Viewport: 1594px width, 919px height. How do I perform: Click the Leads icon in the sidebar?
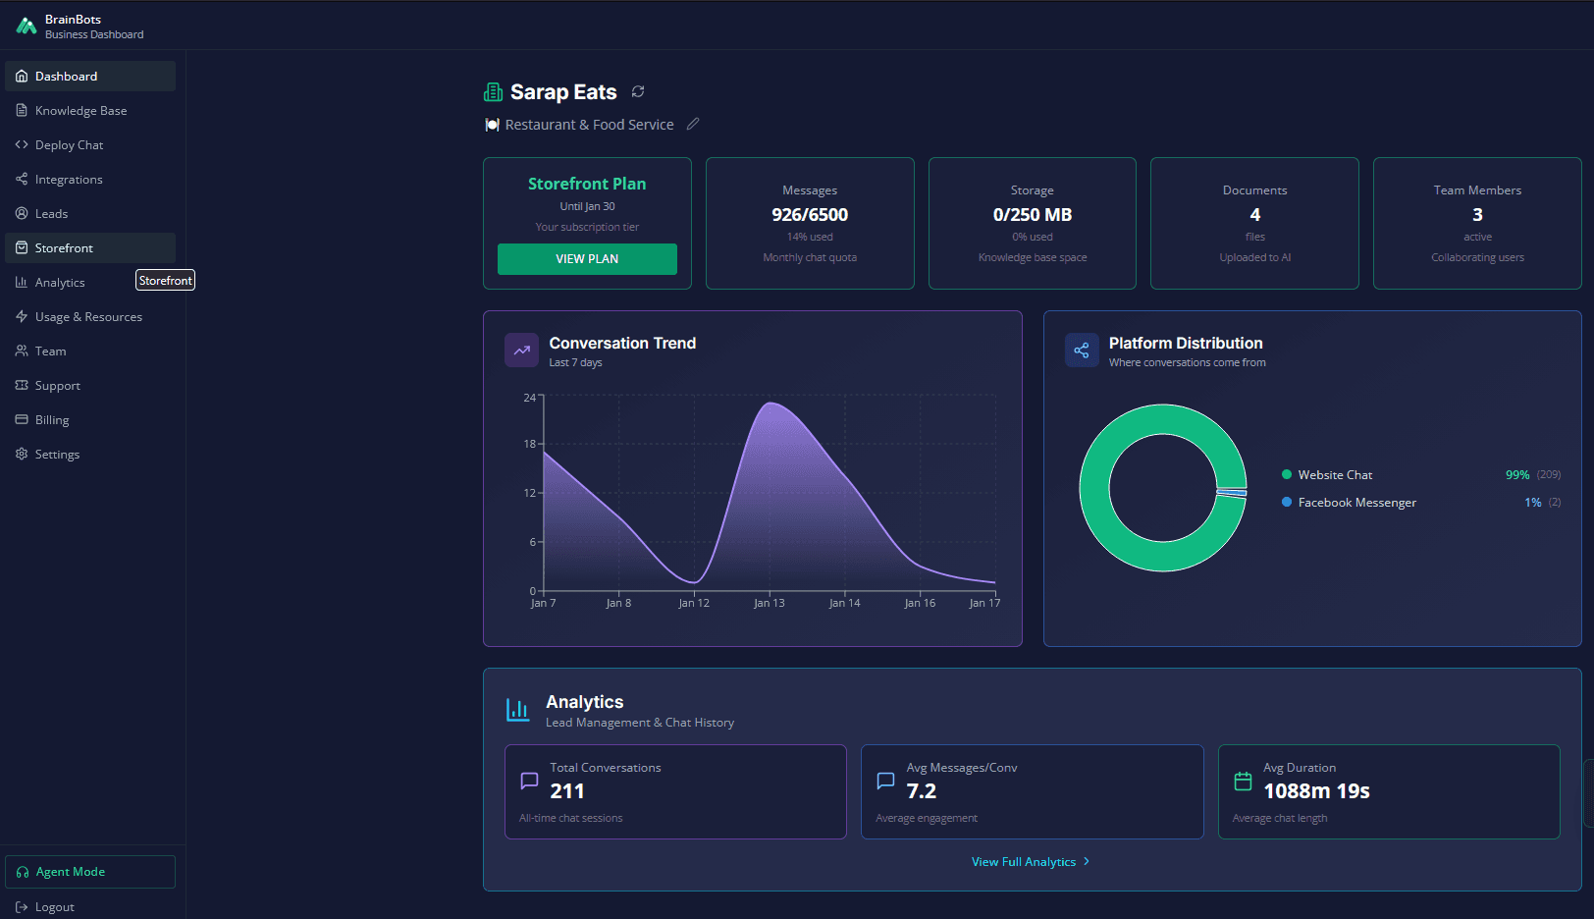pos(21,213)
